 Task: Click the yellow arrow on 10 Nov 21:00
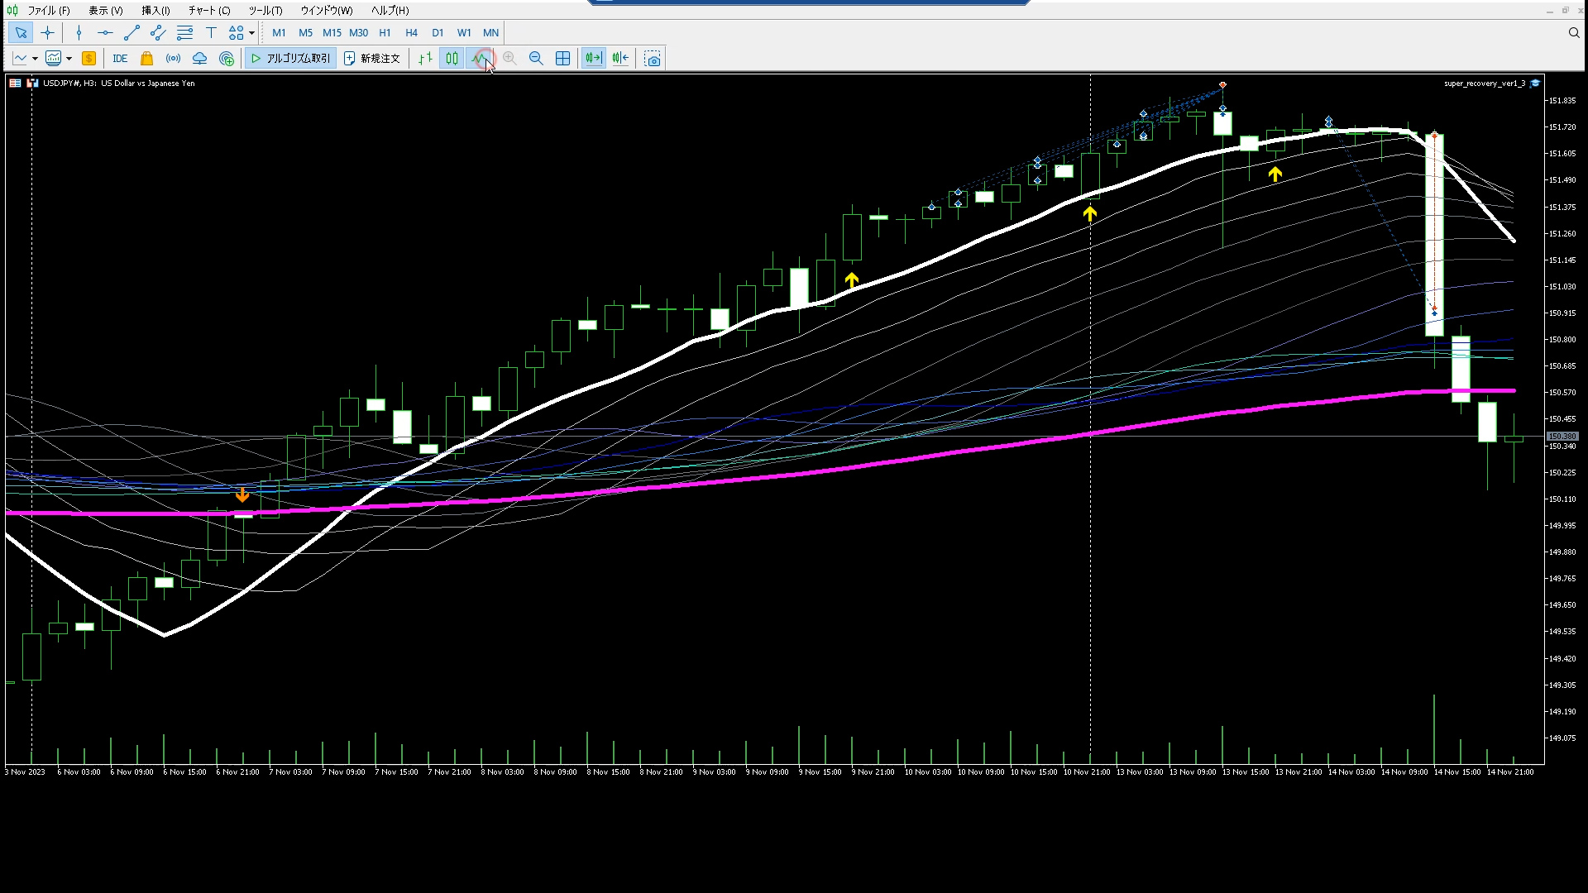(x=1089, y=214)
